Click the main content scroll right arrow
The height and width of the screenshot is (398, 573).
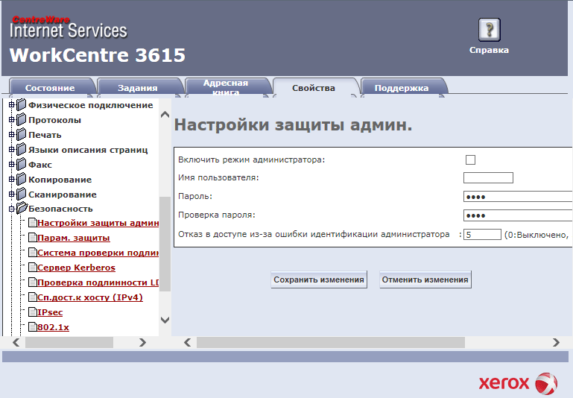click(556, 342)
